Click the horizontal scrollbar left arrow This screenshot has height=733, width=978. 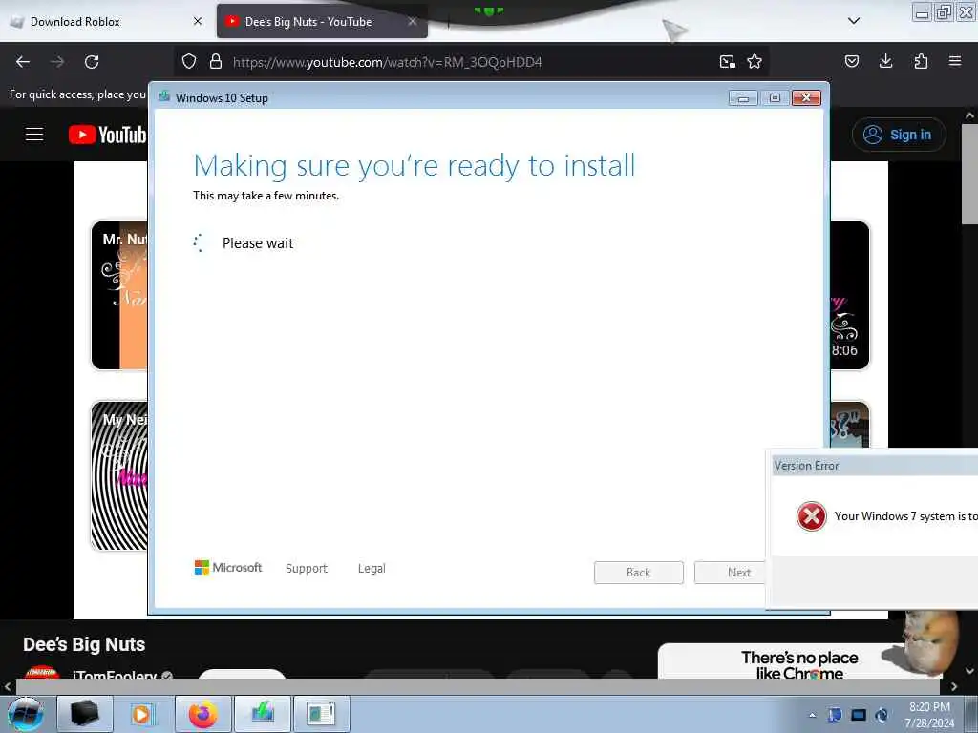[8, 686]
